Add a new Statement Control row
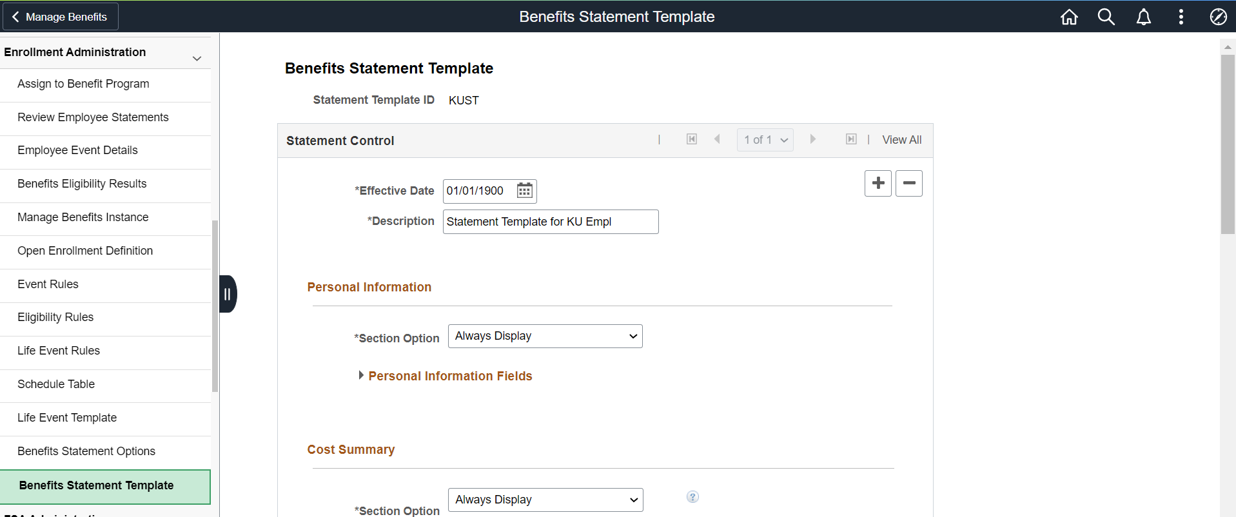1236x517 pixels. [878, 184]
